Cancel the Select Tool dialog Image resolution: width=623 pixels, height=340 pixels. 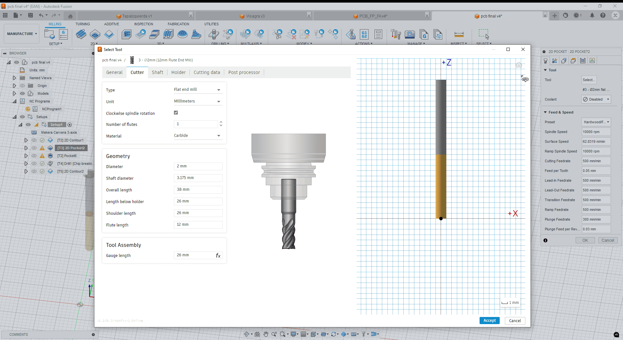point(515,321)
